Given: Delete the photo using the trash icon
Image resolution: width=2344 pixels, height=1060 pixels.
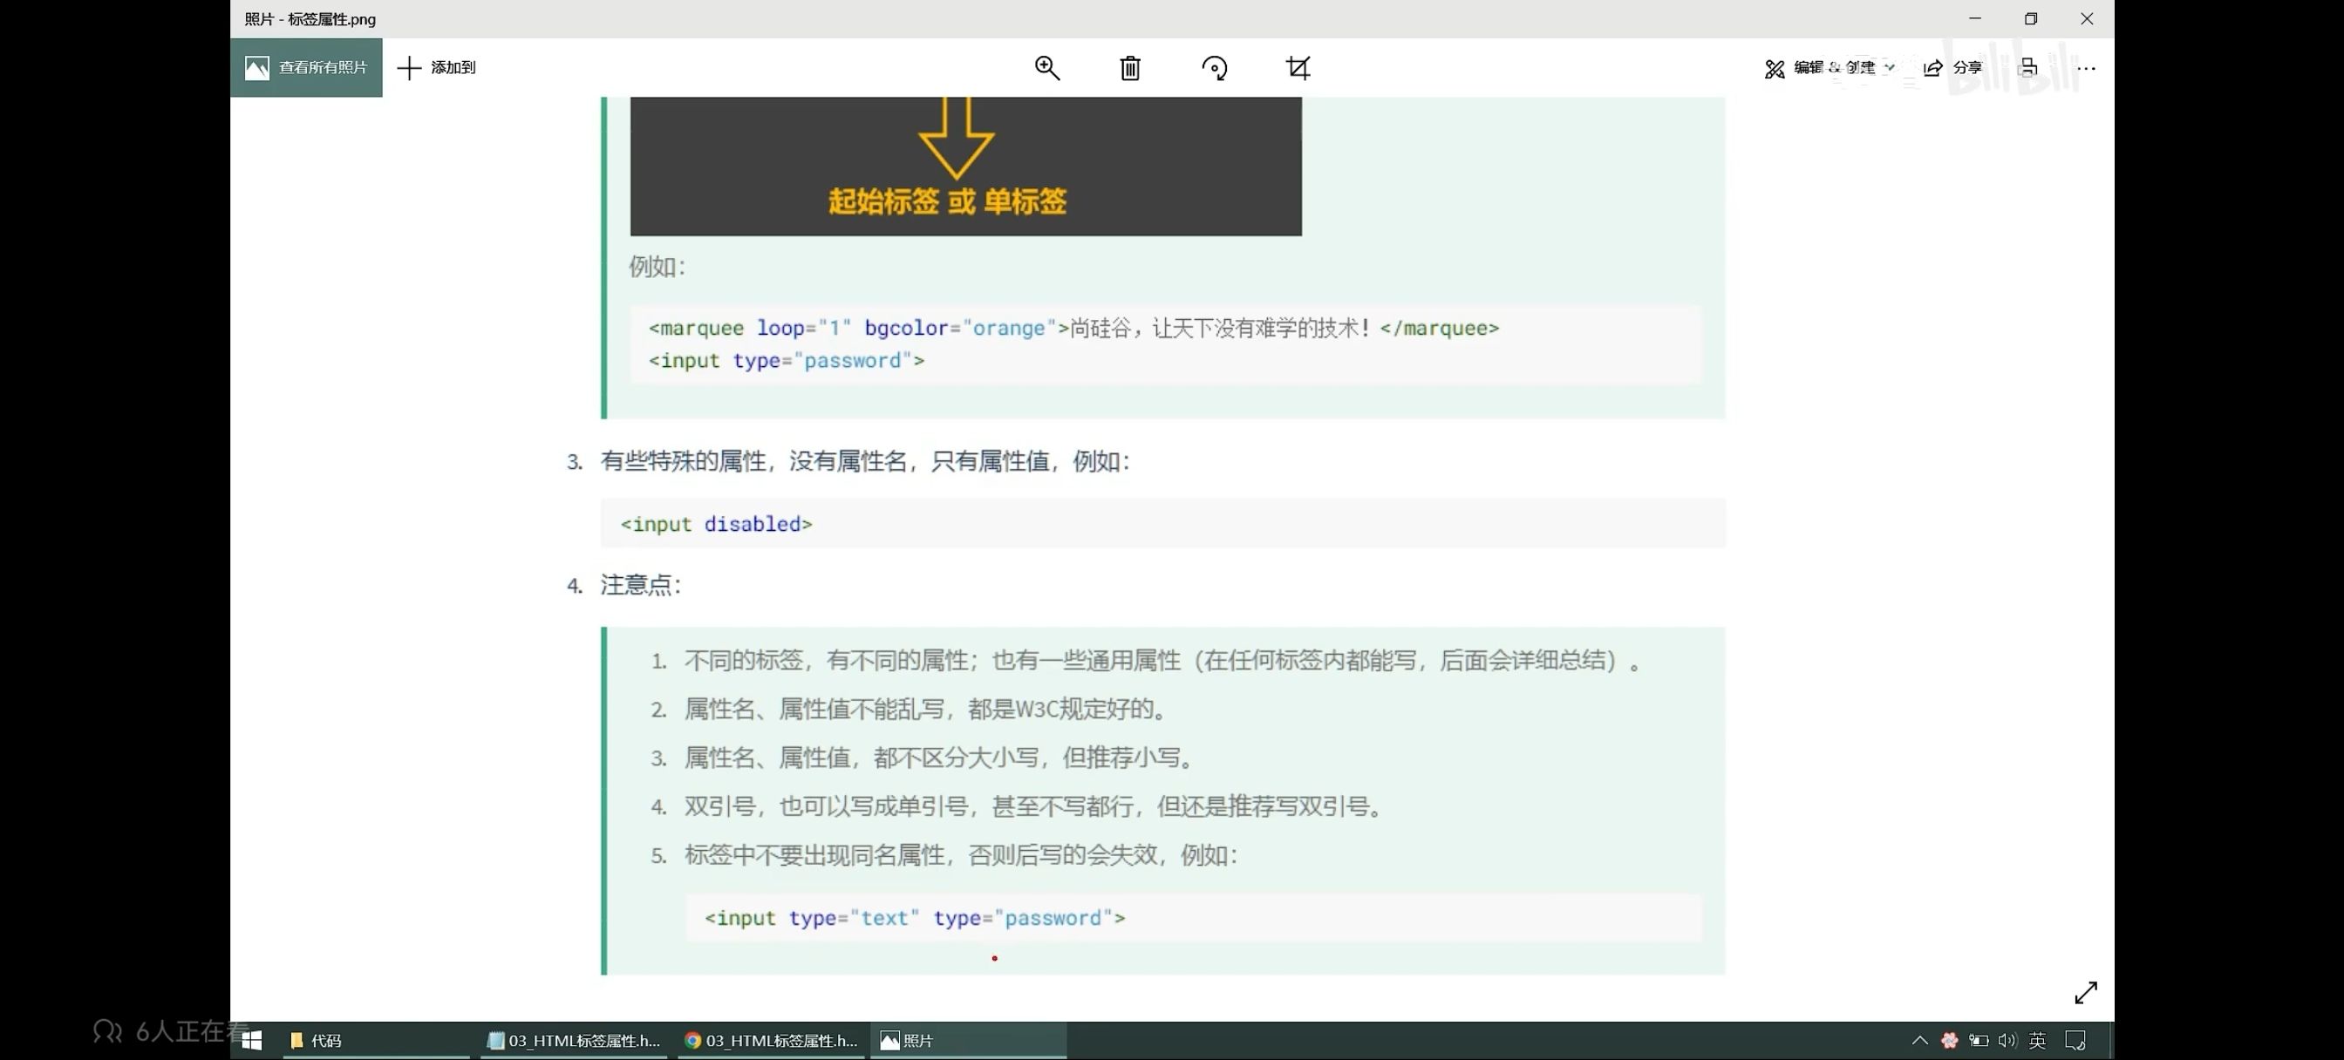Looking at the screenshot, I should coord(1129,67).
